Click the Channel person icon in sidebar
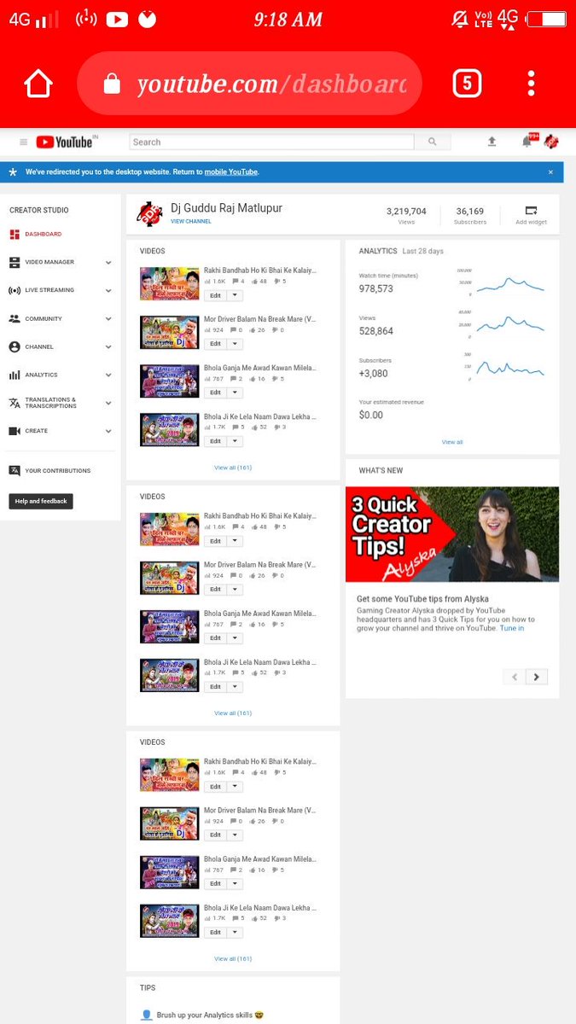 point(15,346)
